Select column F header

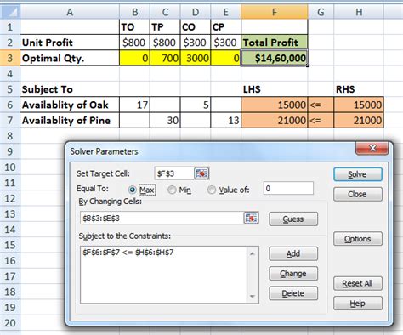pyautogui.click(x=275, y=12)
